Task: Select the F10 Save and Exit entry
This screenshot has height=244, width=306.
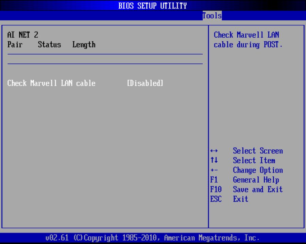Action: (258, 189)
